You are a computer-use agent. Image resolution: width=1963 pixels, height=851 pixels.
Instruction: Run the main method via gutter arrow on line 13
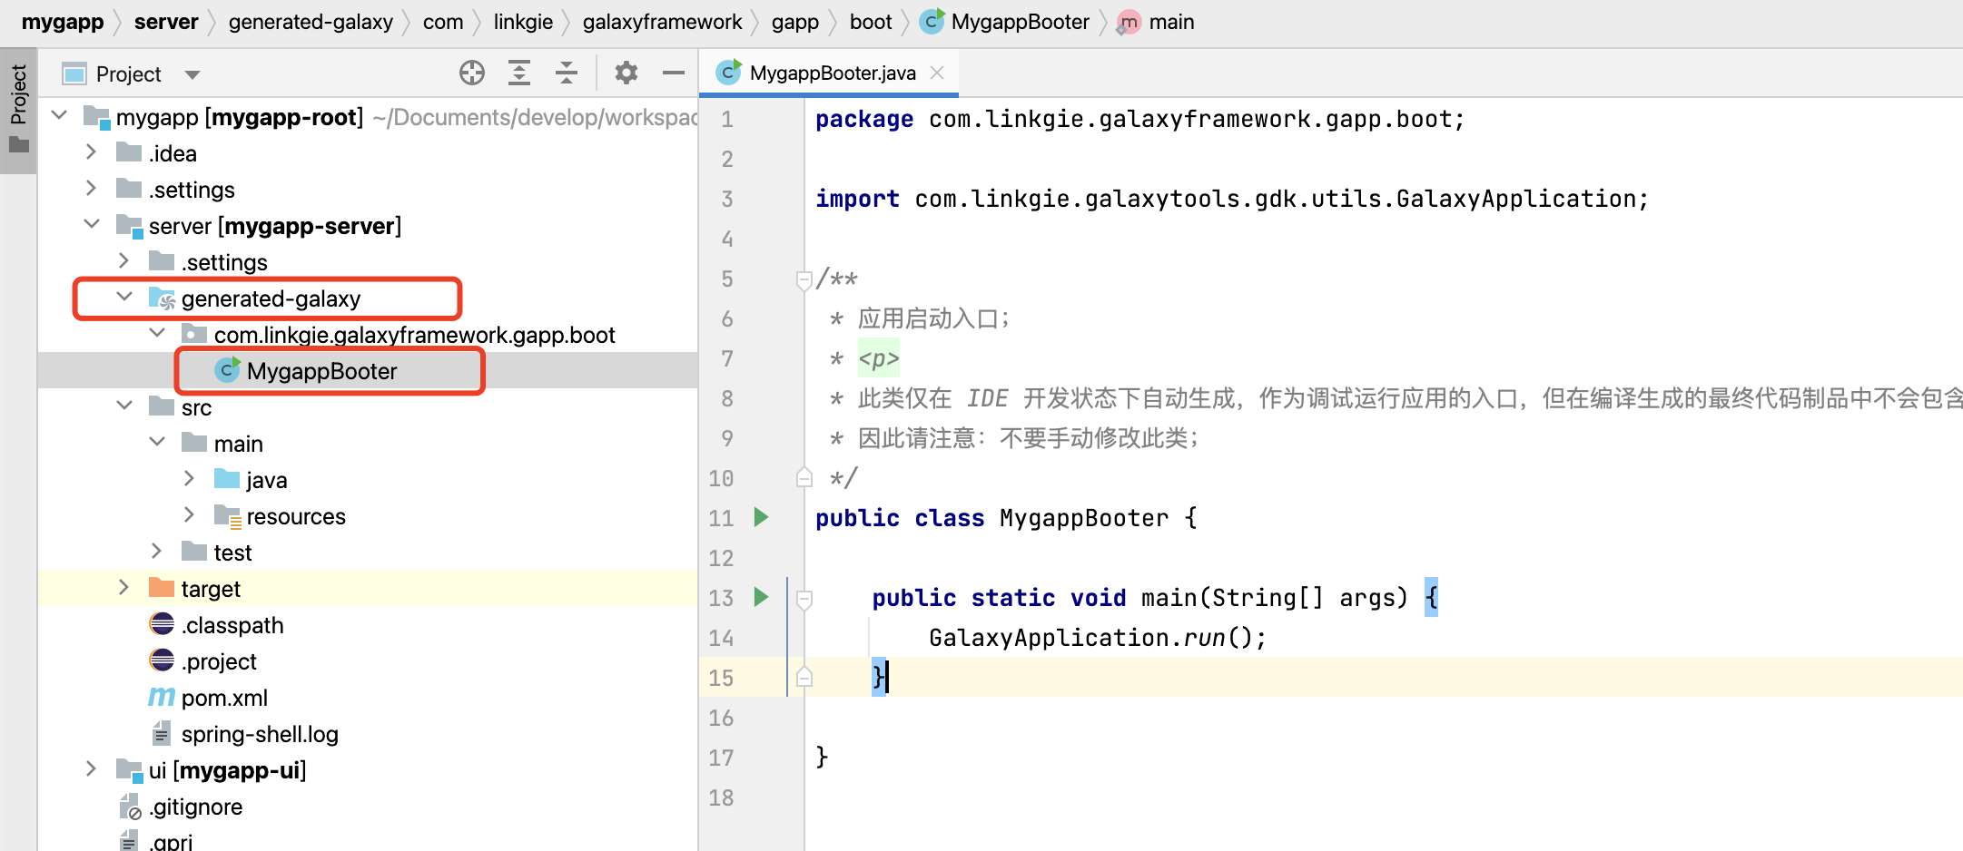[762, 597]
